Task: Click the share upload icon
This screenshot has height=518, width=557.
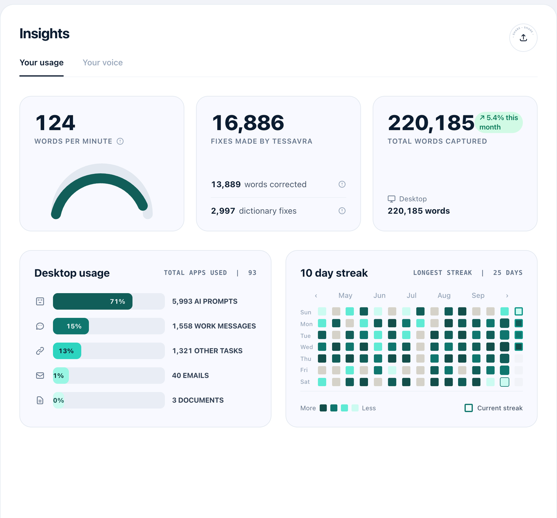Action: (523, 38)
